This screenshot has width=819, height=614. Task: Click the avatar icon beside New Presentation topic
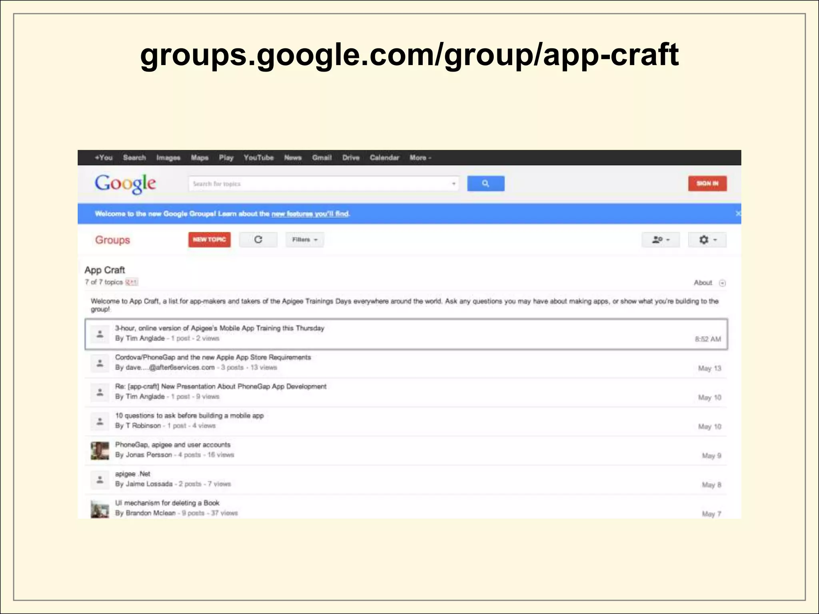click(x=100, y=392)
